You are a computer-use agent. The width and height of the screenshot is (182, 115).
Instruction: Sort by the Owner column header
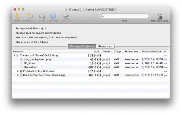tap(107, 51)
